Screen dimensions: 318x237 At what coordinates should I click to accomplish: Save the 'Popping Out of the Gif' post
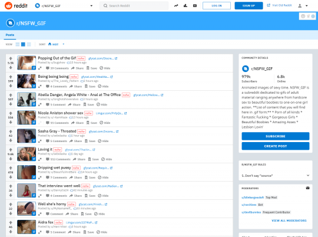92,68
